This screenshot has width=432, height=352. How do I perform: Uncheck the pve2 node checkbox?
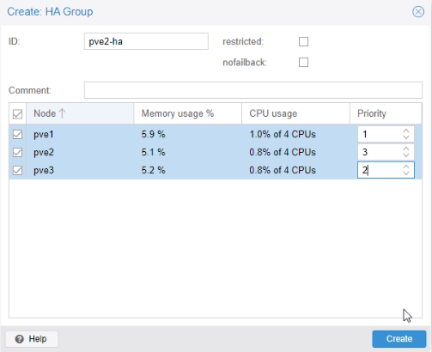tap(17, 152)
